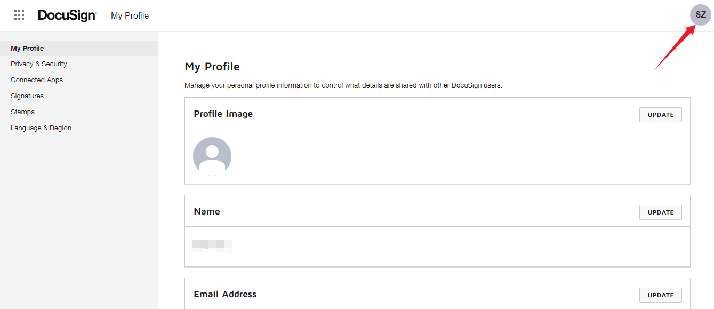This screenshot has height=309, width=714.
Task: Select My Profile in the sidebar
Action: tap(27, 48)
